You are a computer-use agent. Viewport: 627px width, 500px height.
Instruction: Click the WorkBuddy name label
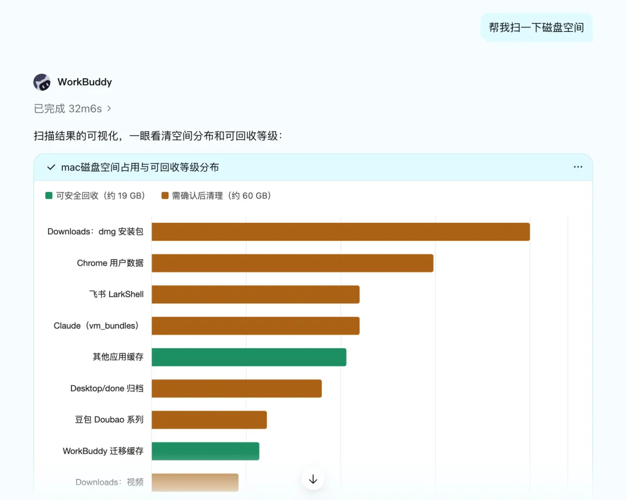click(x=85, y=82)
